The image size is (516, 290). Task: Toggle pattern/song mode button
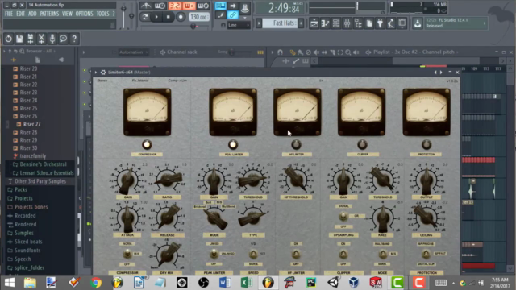(x=145, y=17)
